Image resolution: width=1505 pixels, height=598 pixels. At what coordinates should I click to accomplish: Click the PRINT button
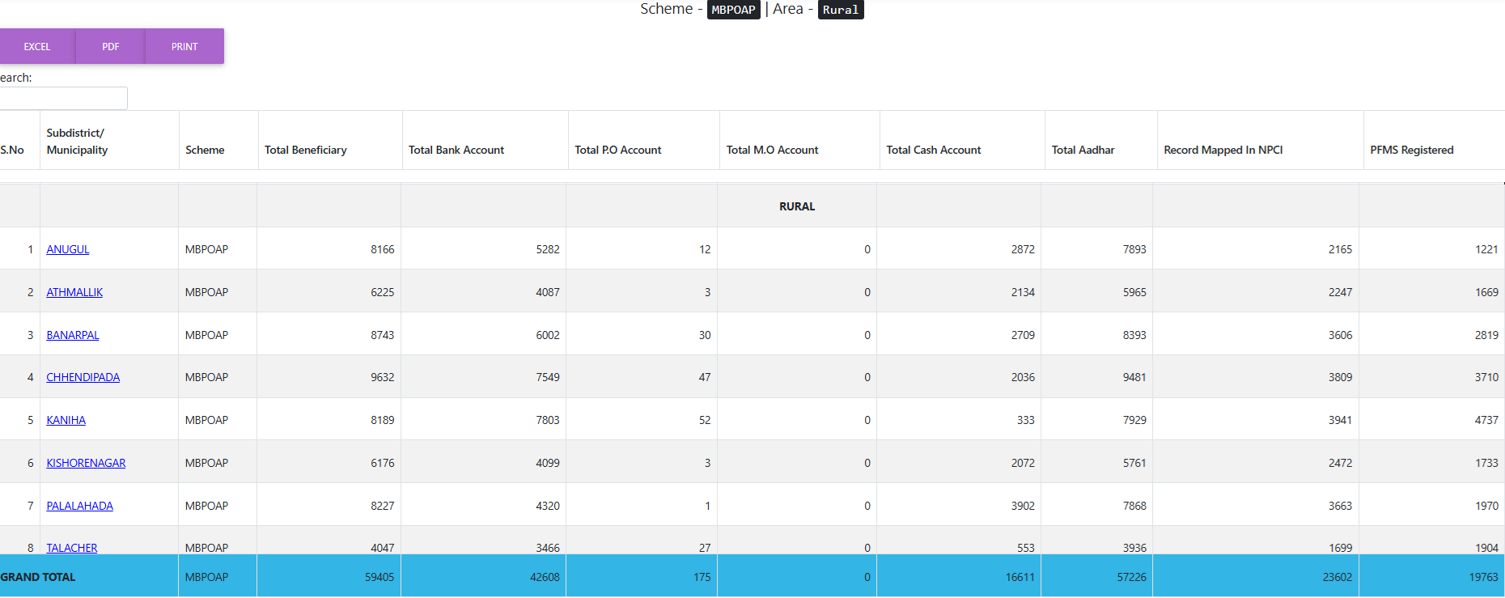184,46
